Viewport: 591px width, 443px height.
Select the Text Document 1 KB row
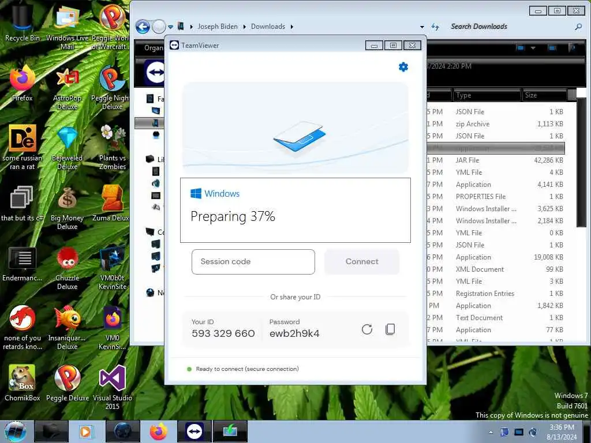(x=496, y=318)
